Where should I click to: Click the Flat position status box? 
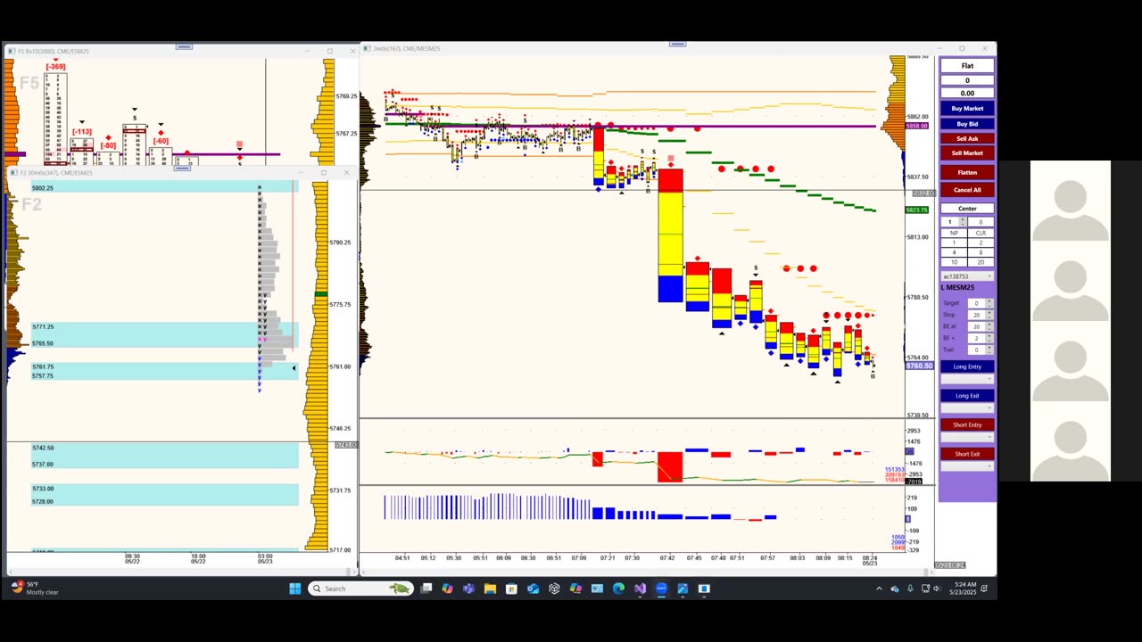[967, 66]
